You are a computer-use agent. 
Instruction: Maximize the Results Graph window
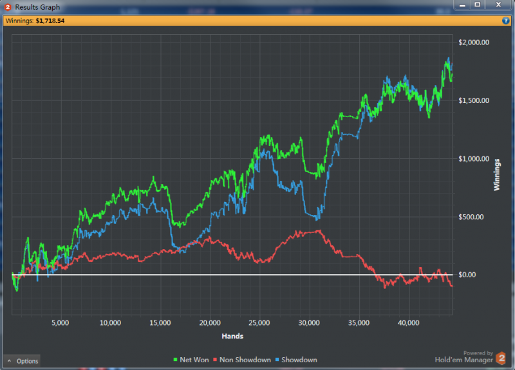pos(478,5)
